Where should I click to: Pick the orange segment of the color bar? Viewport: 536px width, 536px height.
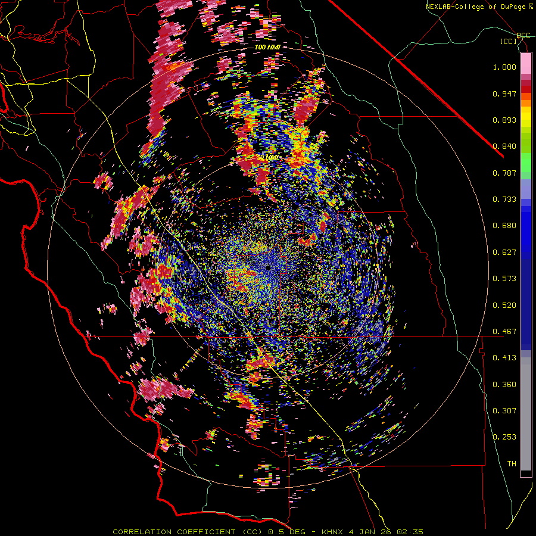[x=526, y=103]
